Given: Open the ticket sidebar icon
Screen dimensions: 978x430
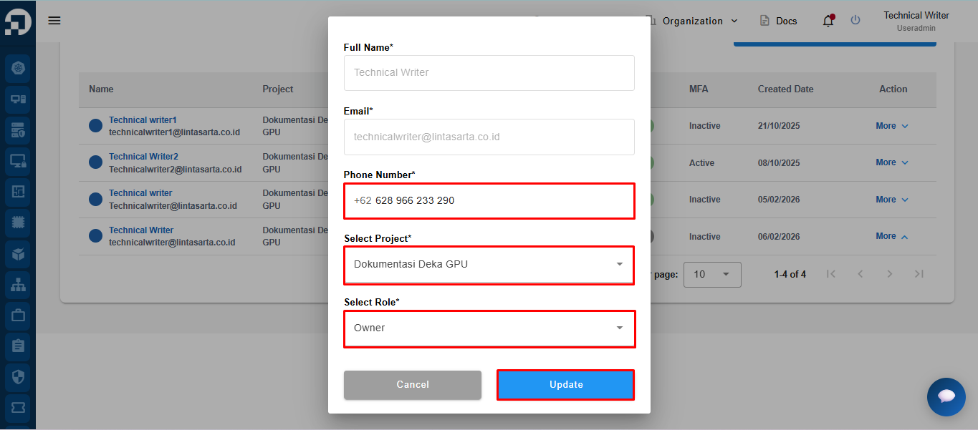Looking at the screenshot, I should [18, 407].
